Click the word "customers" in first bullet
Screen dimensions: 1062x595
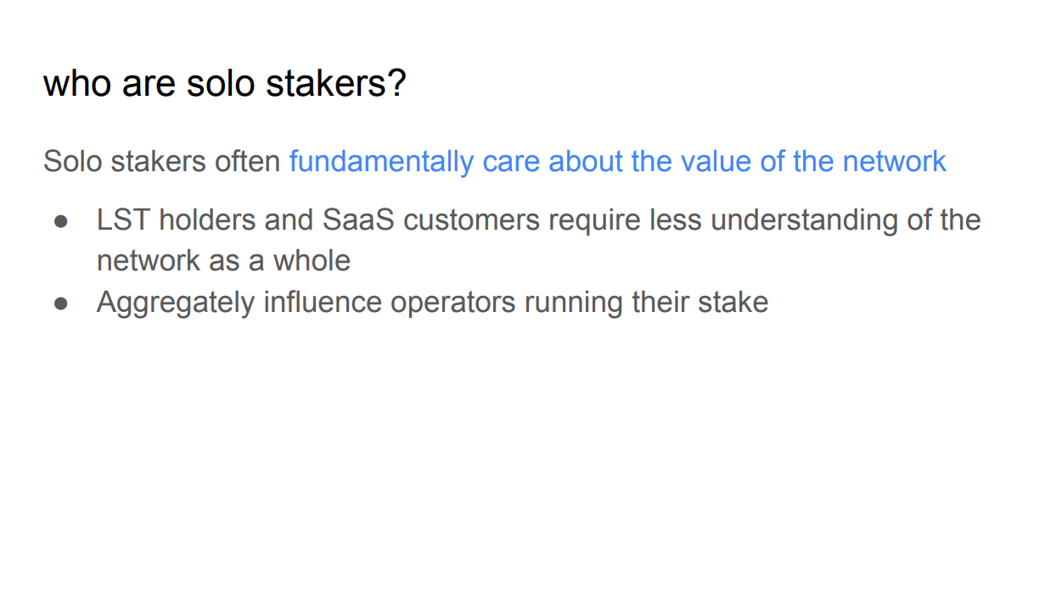(471, 220)
